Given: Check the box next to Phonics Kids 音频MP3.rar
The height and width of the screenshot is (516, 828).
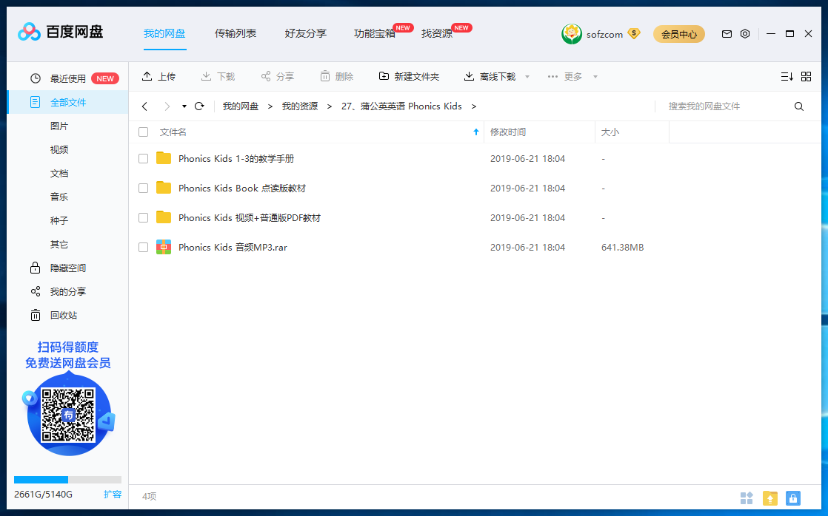Looking at the screenshot, I should (x=143, y=247).
